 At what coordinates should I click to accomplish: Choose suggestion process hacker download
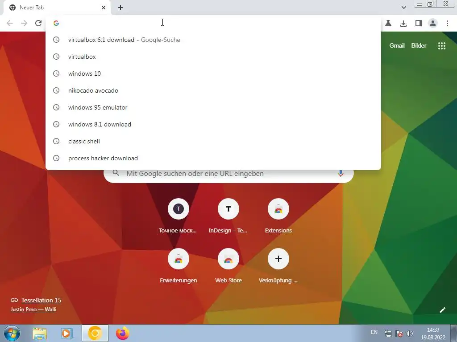213,158
